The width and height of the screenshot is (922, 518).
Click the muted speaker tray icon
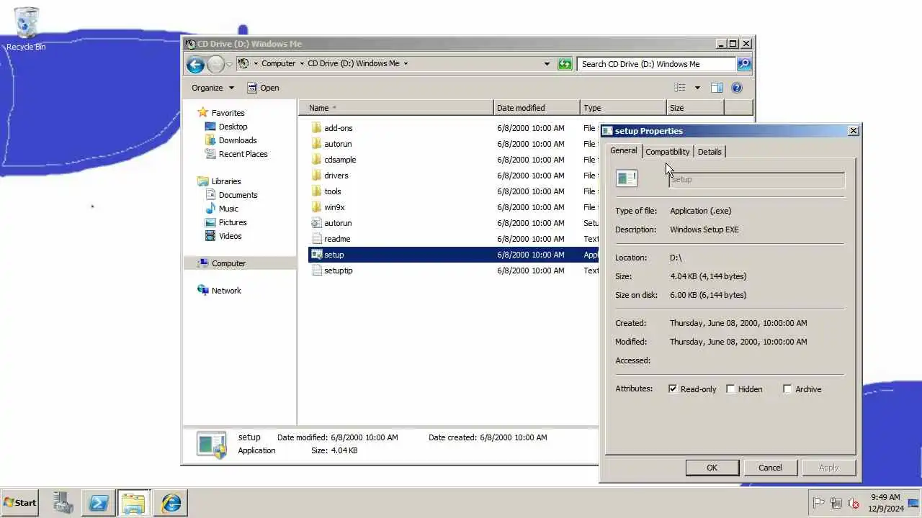pos(854,504)
